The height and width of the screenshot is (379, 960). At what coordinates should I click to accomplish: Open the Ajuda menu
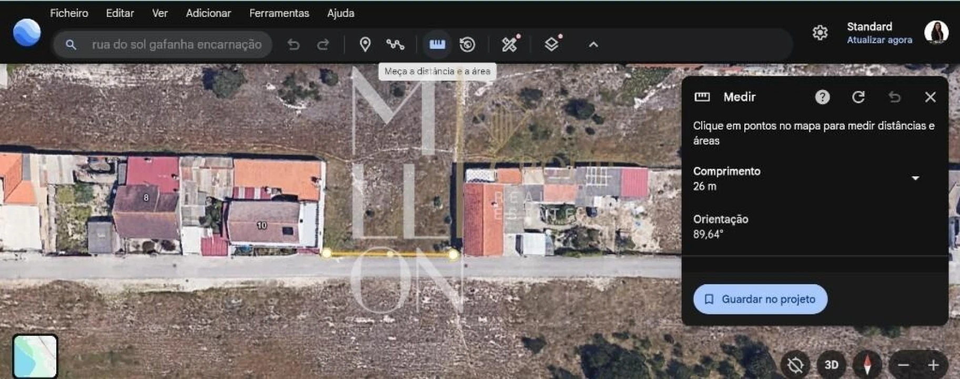click(340, 13)
